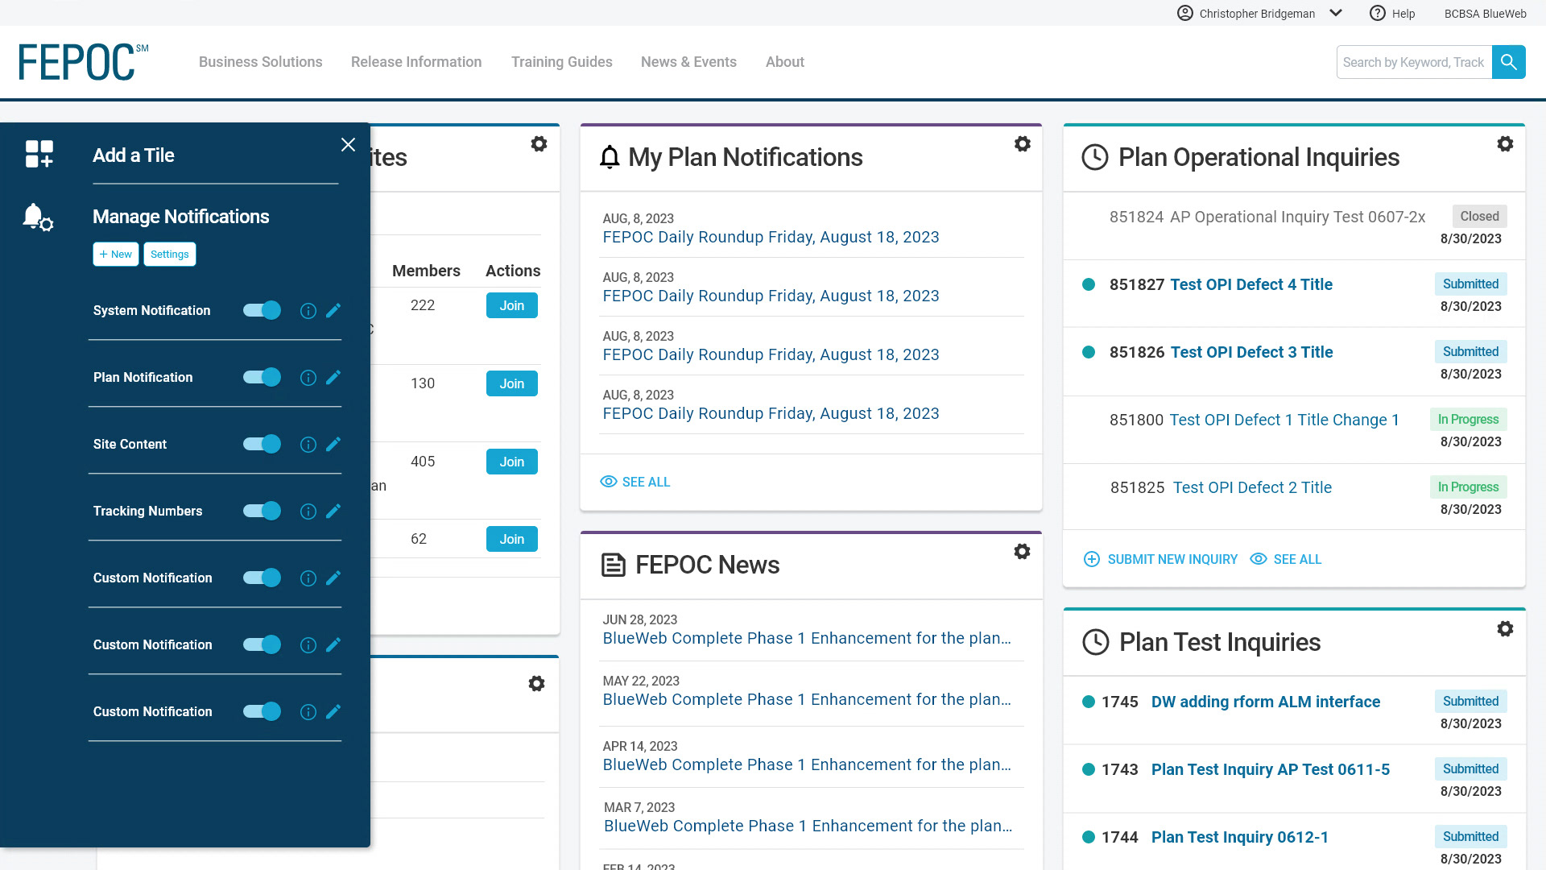
Task: Click the Search by Keyword field
Action: point(1413,62)
